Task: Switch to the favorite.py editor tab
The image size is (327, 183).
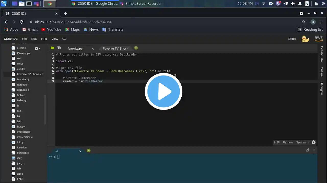Action: tap(75, 48)
